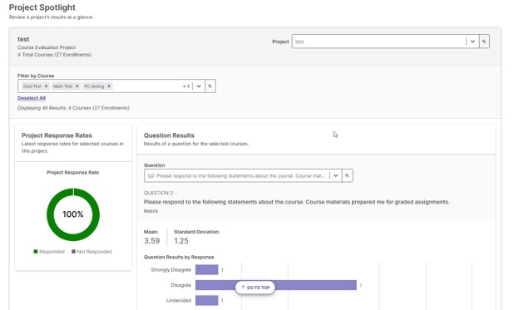Click the Deselect All link
The height and width of the screenshot is (310, 524).
pos(32,98)
